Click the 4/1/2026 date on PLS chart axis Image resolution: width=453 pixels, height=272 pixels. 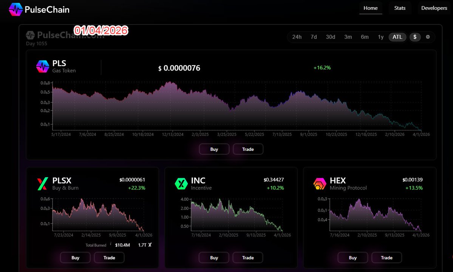tap(421, 134)
